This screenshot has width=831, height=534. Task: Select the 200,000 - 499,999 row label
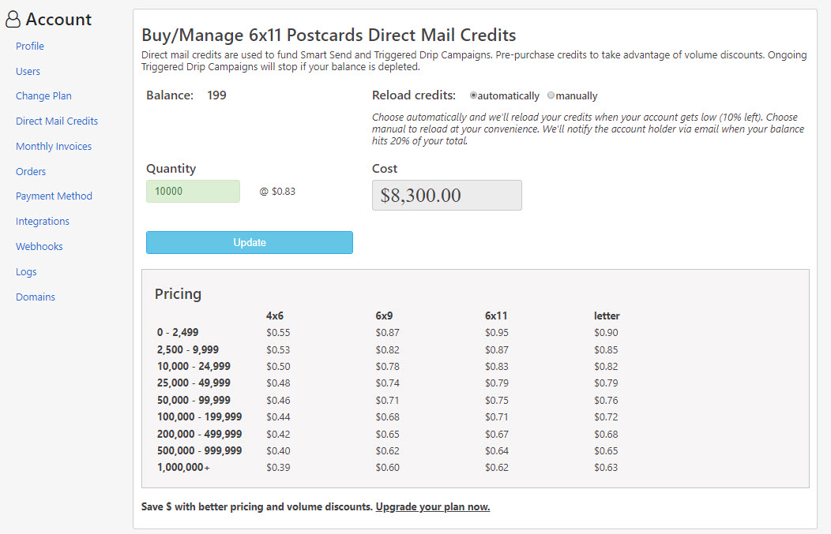(x=199, y=434)
